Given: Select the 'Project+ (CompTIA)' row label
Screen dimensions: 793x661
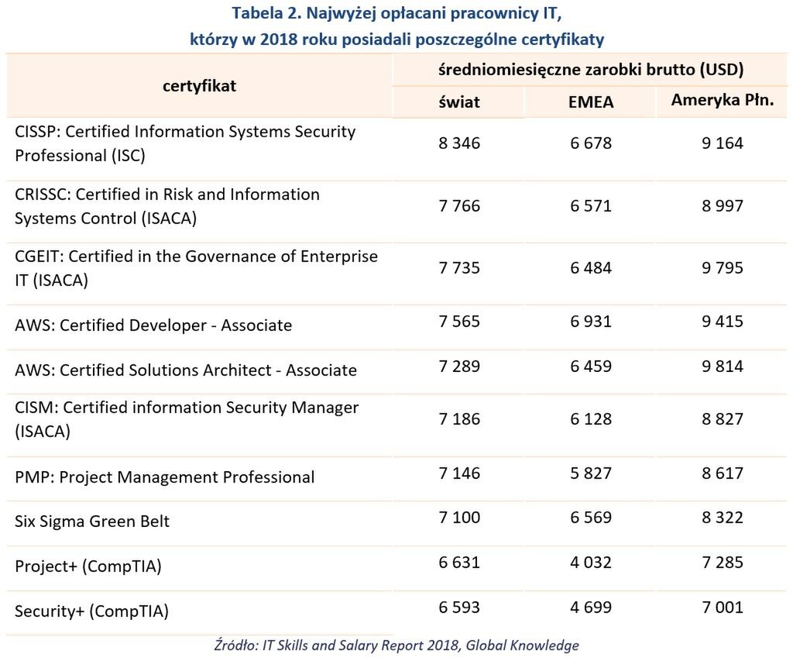Looking at the screenshot, I should click(88, 566).
